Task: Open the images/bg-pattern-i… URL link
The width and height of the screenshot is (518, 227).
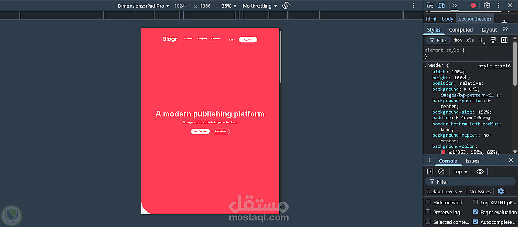Action: click(467, 95)
